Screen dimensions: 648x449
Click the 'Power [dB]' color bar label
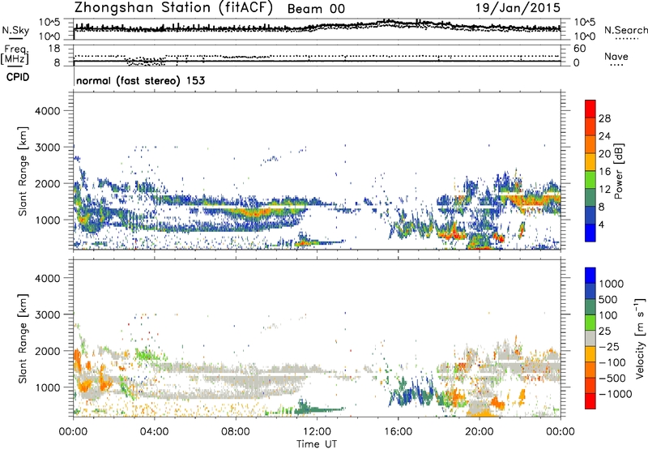[x=618, y=171]
